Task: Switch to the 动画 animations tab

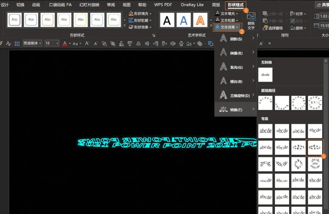Action: tap(36, 5)
